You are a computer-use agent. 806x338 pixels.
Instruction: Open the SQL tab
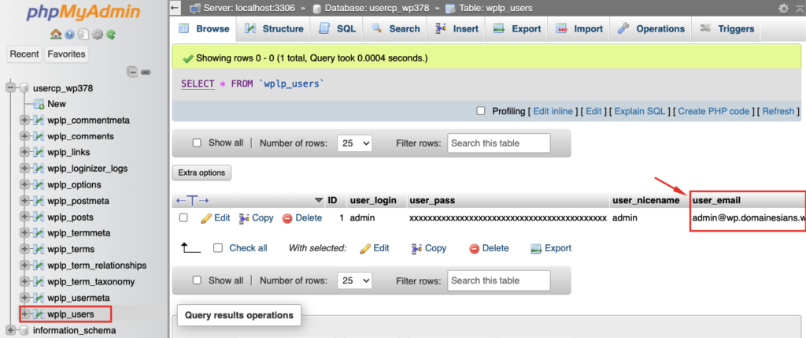[x=337, y=29]
